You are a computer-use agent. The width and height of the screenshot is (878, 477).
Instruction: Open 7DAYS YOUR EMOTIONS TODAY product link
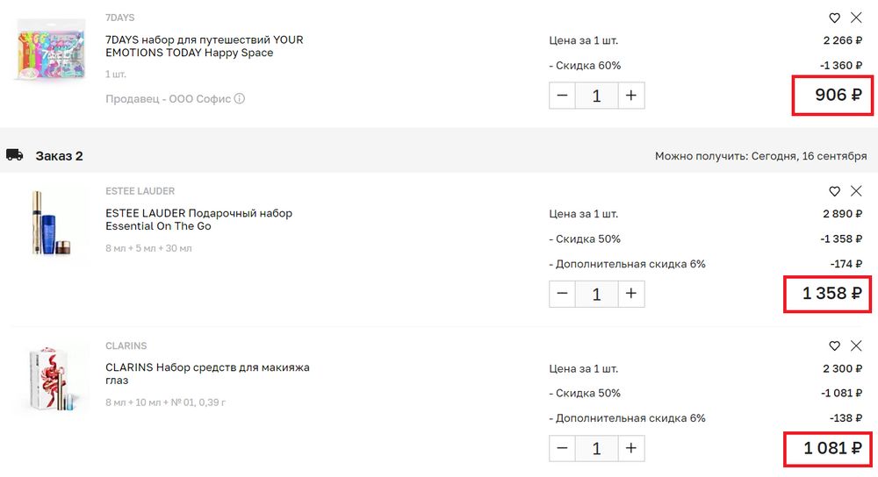point(204,46)
